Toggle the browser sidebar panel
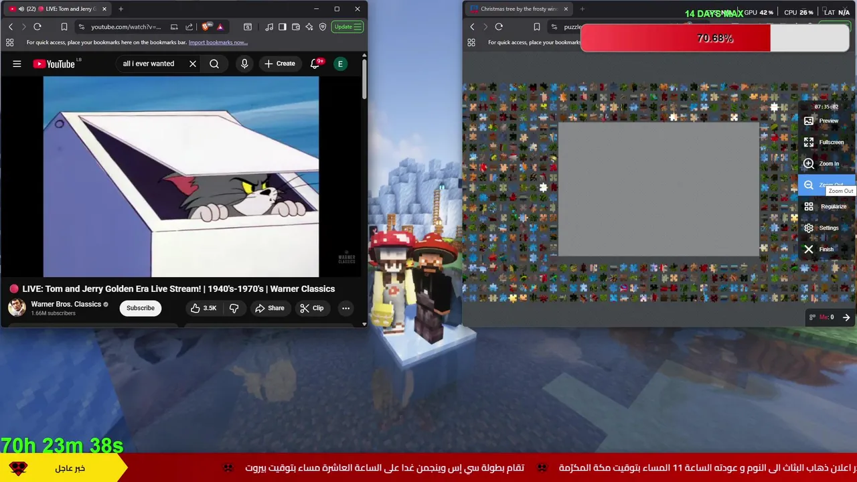 tap(283, 27)
